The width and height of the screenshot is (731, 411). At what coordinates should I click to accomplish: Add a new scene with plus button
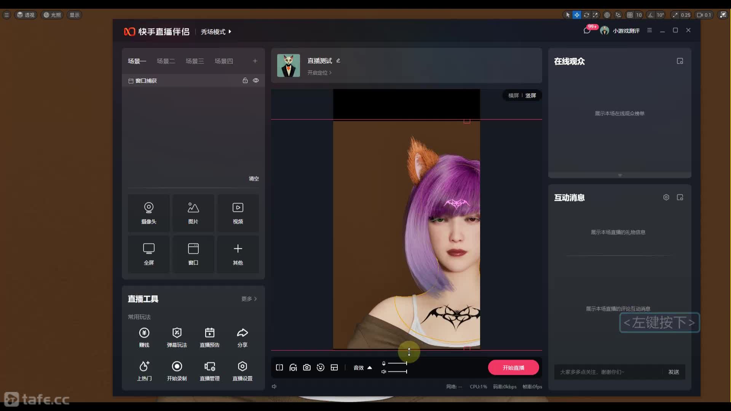[x=255, y=61]
